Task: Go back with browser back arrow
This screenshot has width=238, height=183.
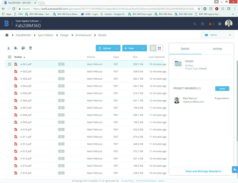Action: point(3,9)
